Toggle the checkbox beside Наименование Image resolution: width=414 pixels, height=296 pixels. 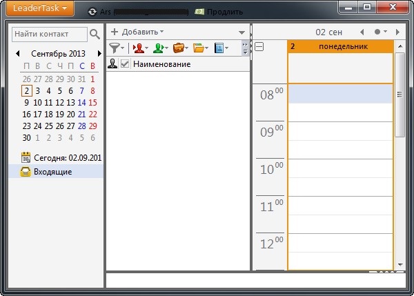125,63
